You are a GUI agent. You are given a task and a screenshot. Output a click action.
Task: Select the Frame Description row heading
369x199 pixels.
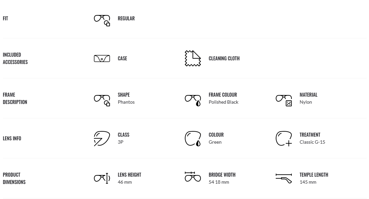pos(15,98)
